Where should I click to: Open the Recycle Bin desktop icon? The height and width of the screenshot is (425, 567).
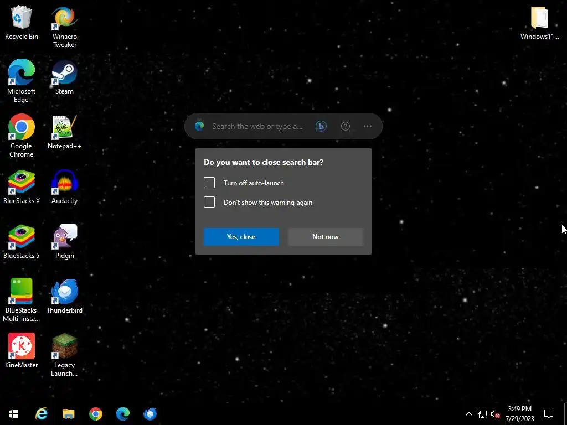(x=22, y=22)
